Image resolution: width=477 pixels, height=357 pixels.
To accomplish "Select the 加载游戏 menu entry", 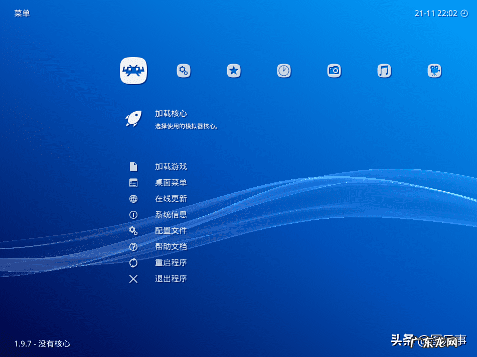I will 171,167.
